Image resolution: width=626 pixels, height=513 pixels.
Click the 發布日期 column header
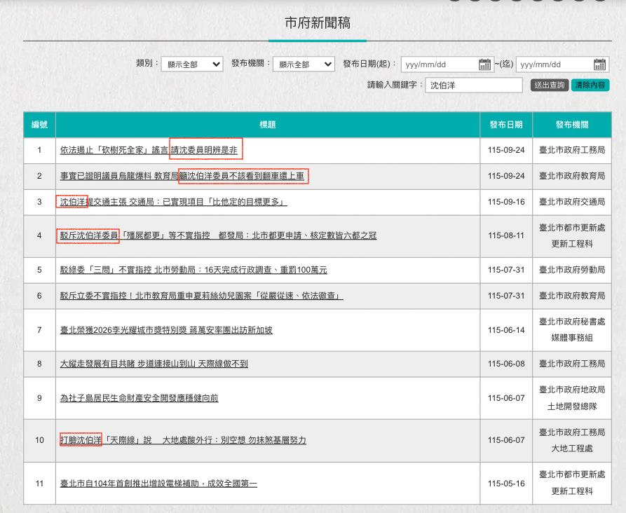tap(506, 125)
